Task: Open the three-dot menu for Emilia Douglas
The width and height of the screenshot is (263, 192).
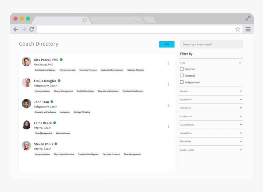Action: [x=169, y=84]
